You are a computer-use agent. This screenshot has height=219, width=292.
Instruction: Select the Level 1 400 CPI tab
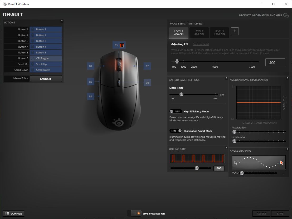[179, 33]
